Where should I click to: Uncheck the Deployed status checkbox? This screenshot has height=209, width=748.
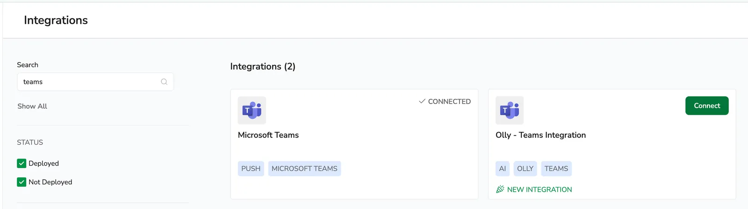click(22, 163)
